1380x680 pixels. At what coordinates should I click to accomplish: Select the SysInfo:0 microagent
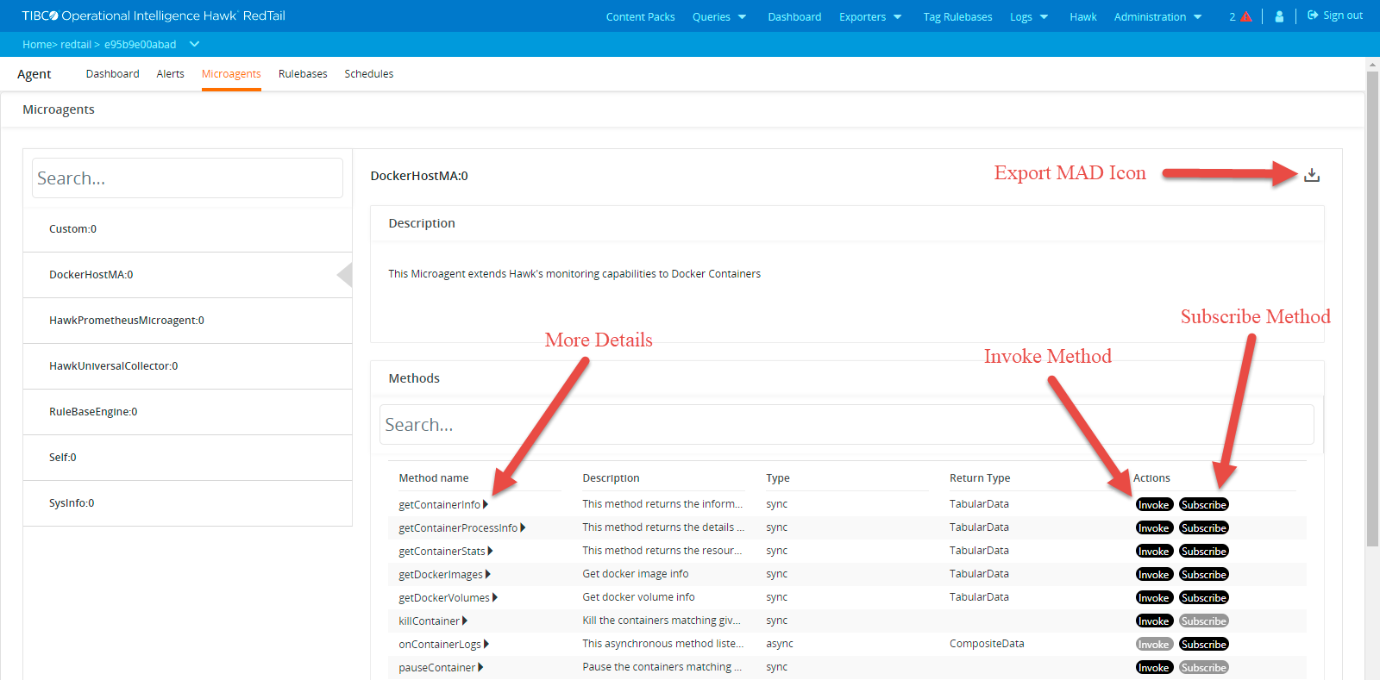pyautogui.click(x=72, y=503)
